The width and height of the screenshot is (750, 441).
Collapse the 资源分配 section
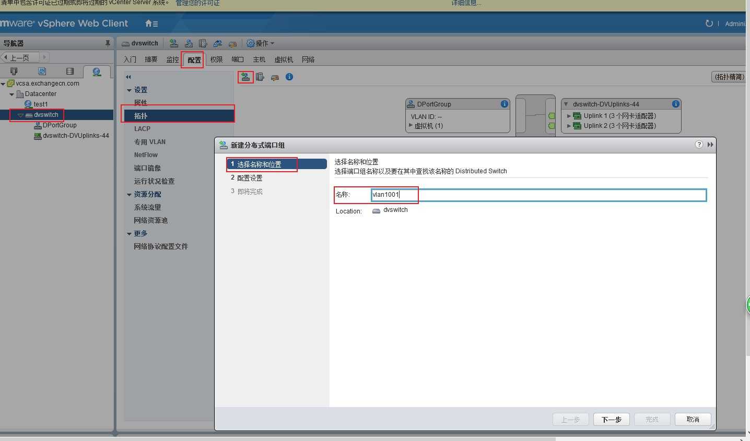[x=129, y=195]
